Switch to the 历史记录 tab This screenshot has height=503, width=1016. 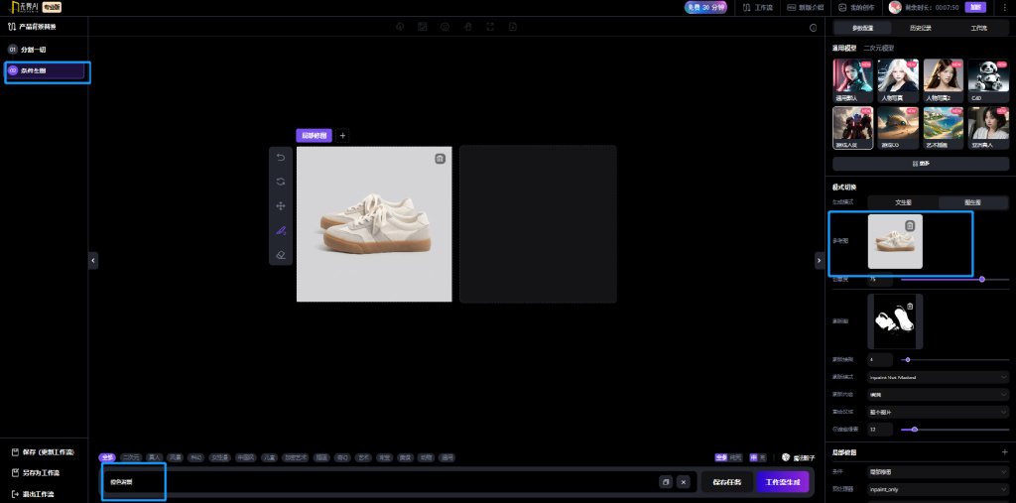(x=920, y=28)
